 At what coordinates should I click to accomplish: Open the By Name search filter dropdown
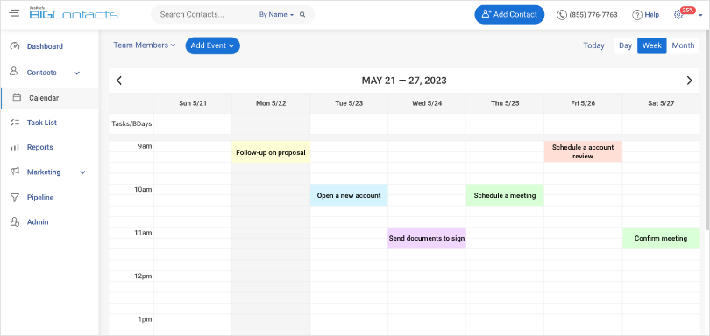point(276,15)
